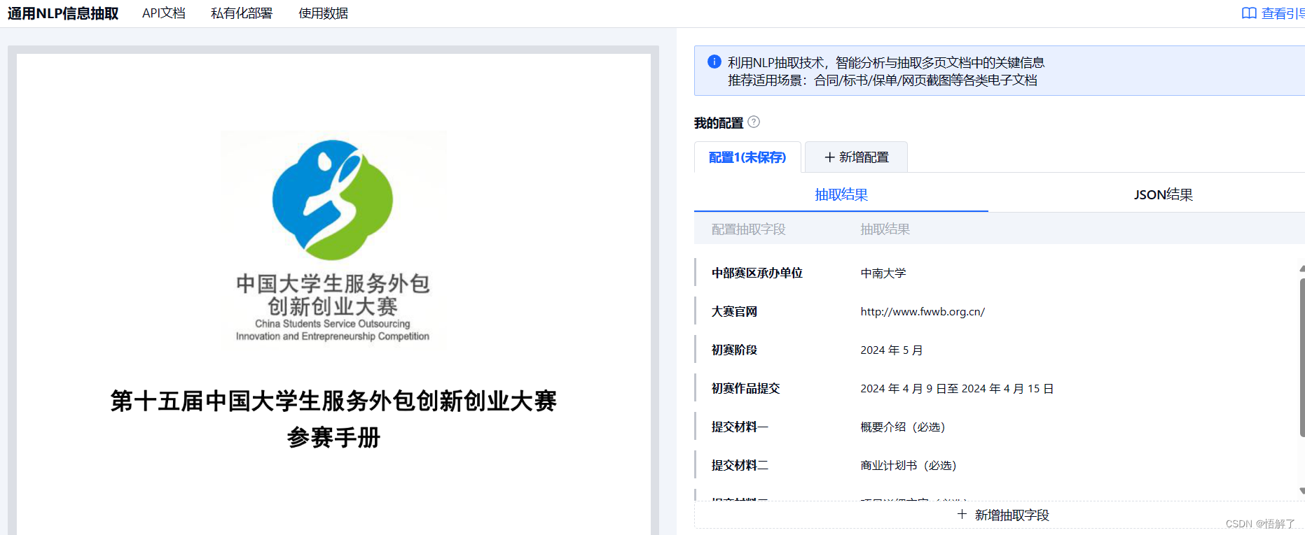Click the 新增抽取字段 button

[x=1003, y=515]
